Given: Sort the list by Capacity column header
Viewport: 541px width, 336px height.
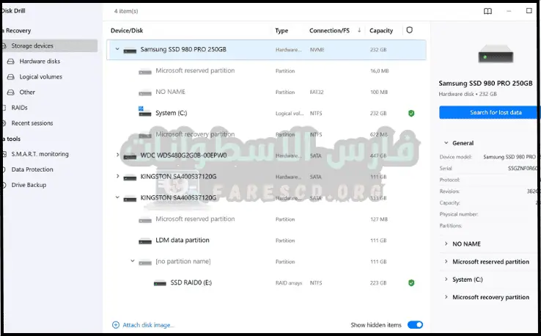Looking at the screenshot, I should [x=381, y=31].
